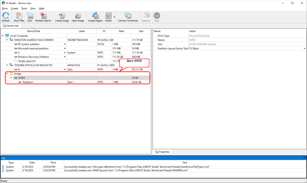
Task: Click the Image folder icon
Action: click(11, 74)
